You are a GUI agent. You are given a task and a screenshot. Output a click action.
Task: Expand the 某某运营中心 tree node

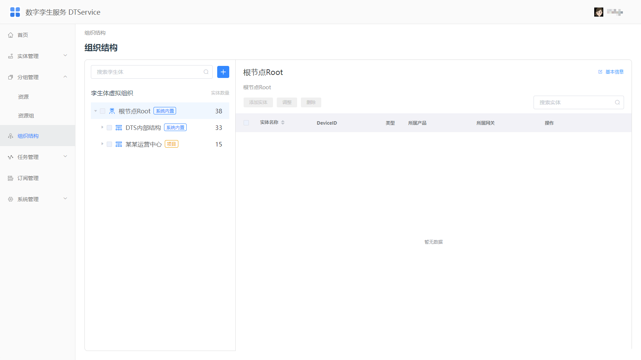102,144
